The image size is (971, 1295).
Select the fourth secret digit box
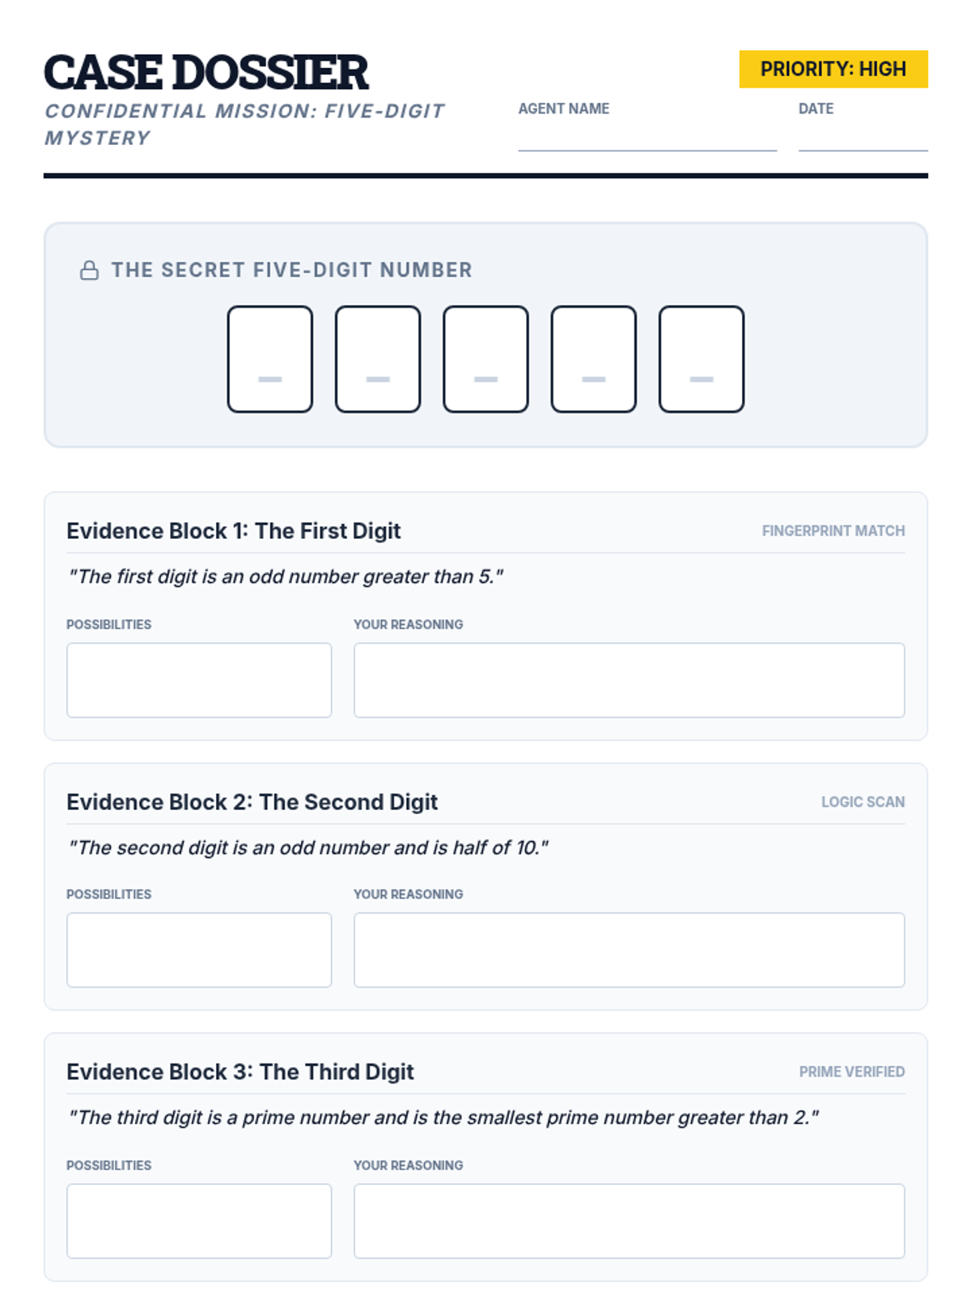pos(593,359)
